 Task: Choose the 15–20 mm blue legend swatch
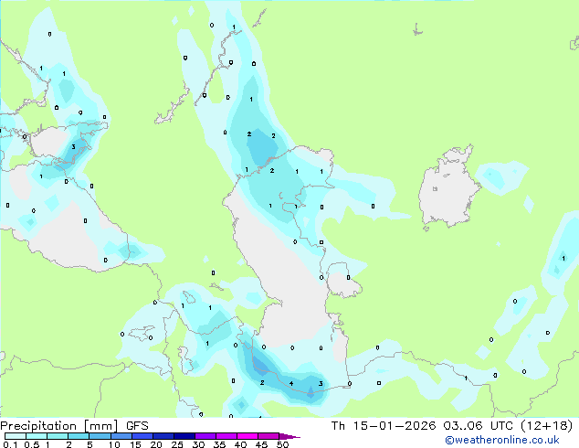142,436
